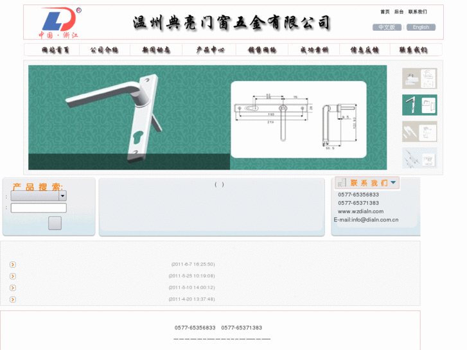
Task: Click the www.wzdialn.com website text
Action: (360, 211)
